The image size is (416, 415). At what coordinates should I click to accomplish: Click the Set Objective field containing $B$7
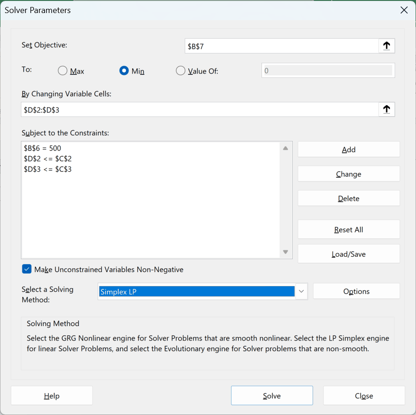pyautogui.click(x=282, y=46)
